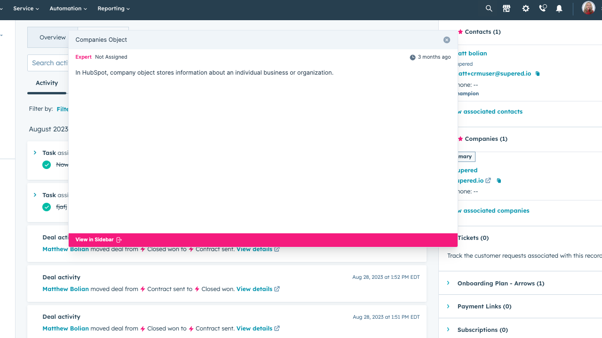The width and height of the screenshot is (602, 338).
Task: Close the Companies Object popup
Action: pyautogui.click(x=447, y=40)
